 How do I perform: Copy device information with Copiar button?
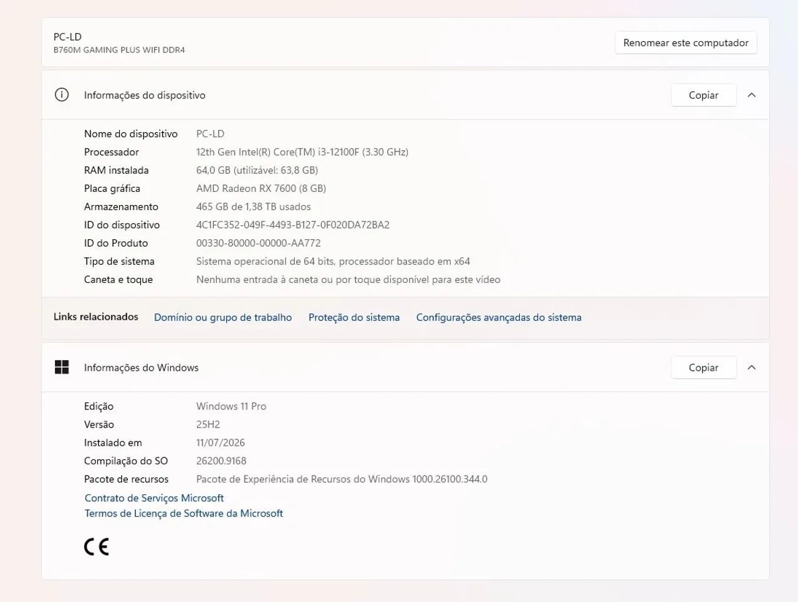tap(703, 95)
